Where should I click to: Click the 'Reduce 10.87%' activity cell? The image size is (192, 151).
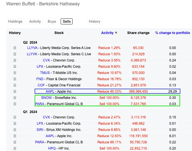pos(109,73)
